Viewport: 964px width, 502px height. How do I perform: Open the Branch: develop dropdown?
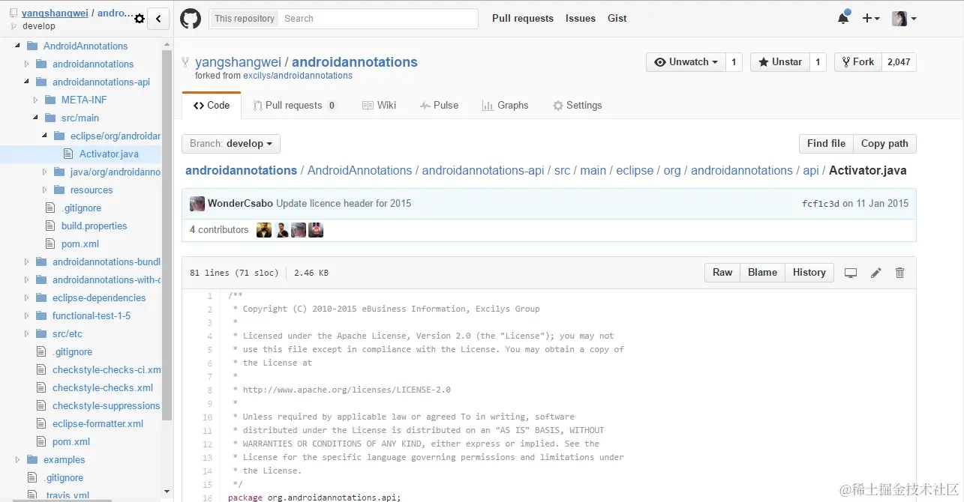point(231,144)
